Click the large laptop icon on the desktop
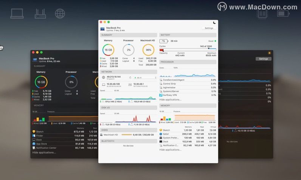The image size is (301, 180). click(17, 14)
